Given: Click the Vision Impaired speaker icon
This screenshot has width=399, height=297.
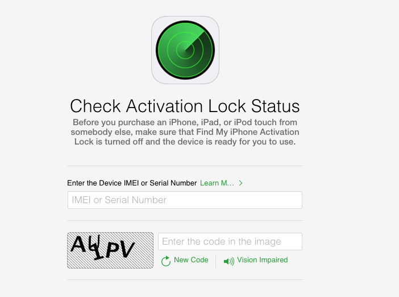Looking at the screenshot, I should coord(228,261).
